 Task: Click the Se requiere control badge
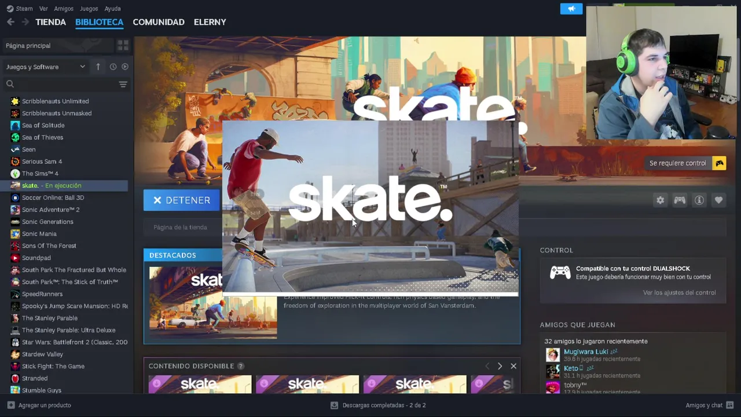[687, 163]
